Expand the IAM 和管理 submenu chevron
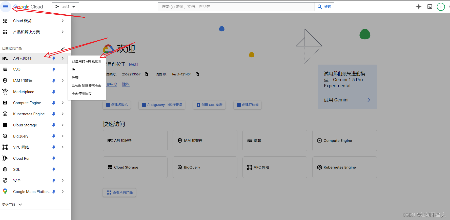The image size is (450, 220). (63, 80)
